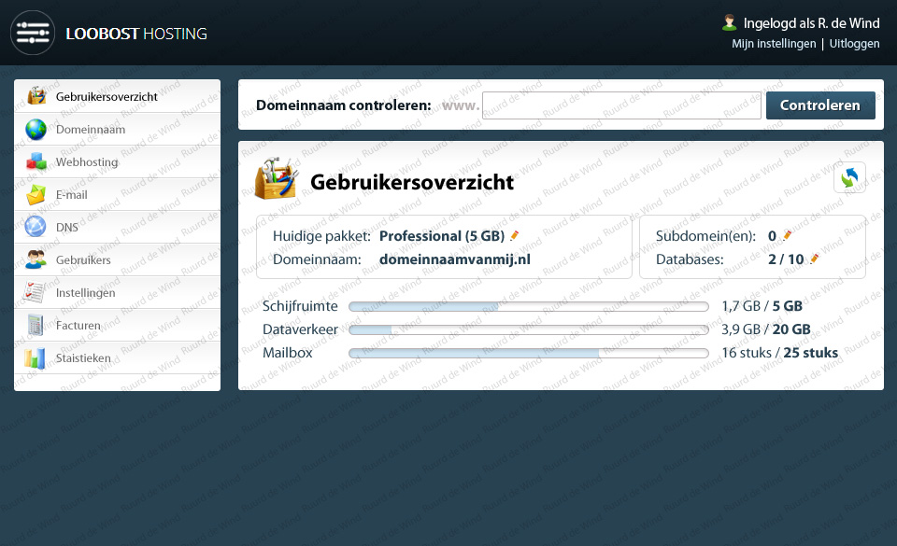Edit subdomains count with the pencil icon
This screenshot has width=897, height=546.
[787, 235]
